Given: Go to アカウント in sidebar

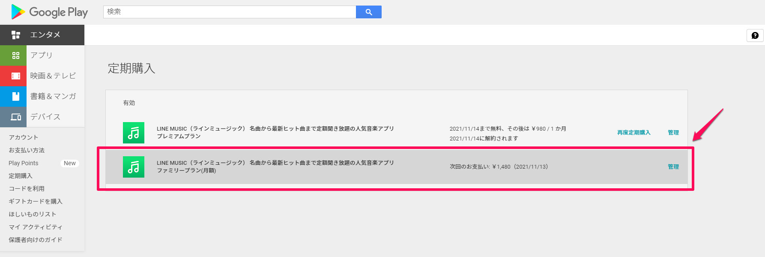Looking at the screenshot, I should [24, 137].
